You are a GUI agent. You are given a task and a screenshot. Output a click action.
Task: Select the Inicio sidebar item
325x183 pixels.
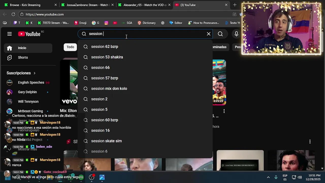coord(28,48)
